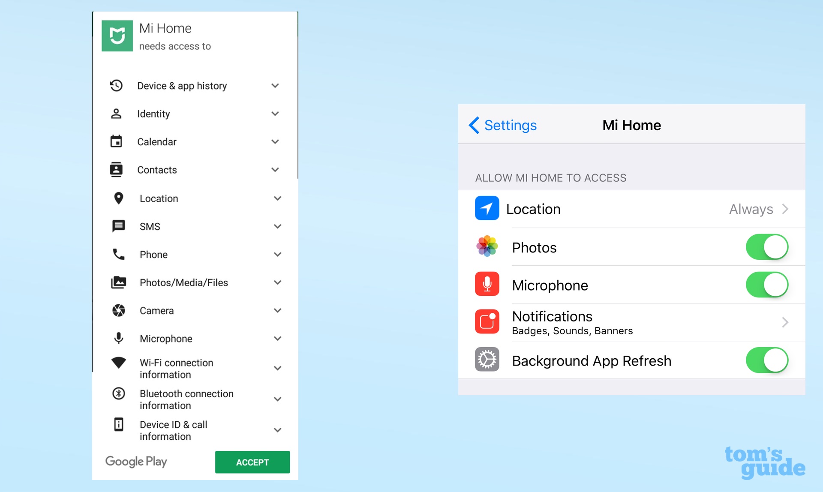
Task: Expand the Device ID & call information chevron
Action: point(278,430)
